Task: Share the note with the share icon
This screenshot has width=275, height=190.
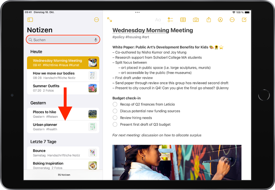Action: [208, 19]
